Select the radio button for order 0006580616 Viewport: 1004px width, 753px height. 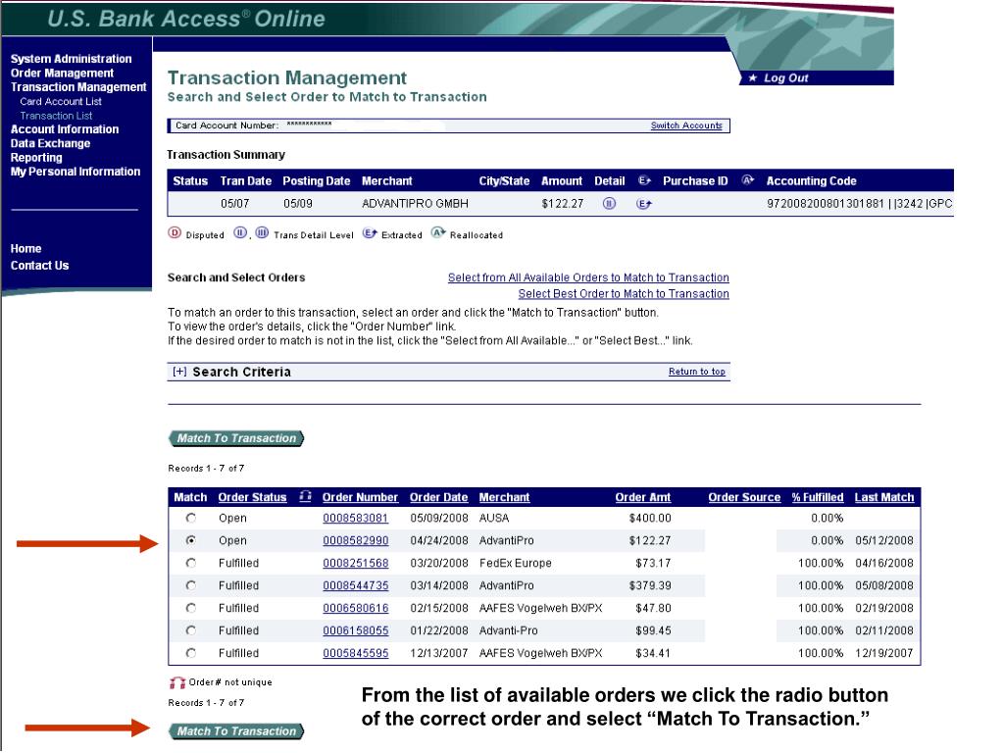[191, 608]
